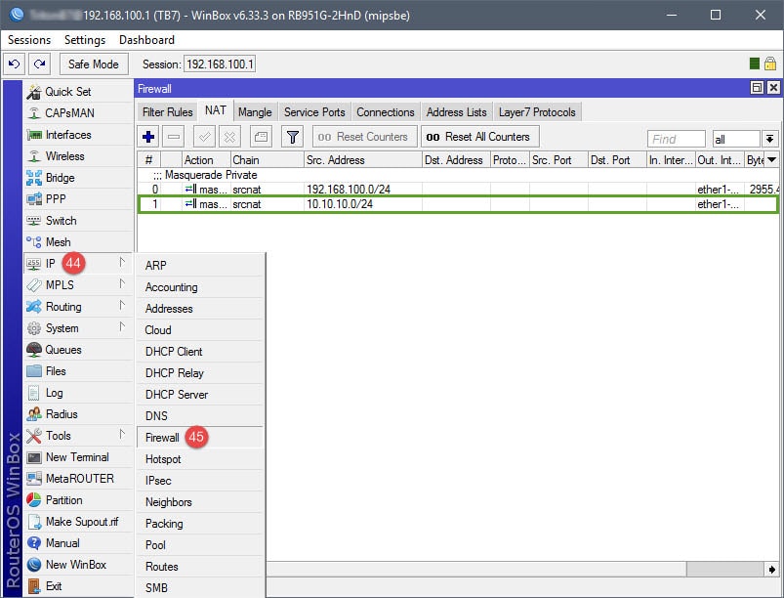Close the Firewall inner window
The width and height of the screenshot is (784, 598).
[x=773, y=88]
